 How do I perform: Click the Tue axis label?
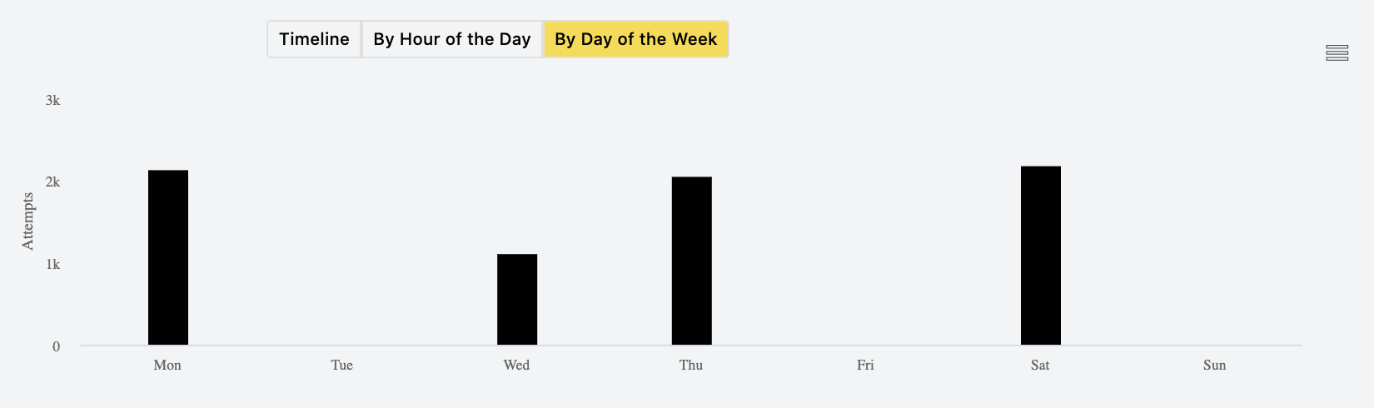point(342,365)
